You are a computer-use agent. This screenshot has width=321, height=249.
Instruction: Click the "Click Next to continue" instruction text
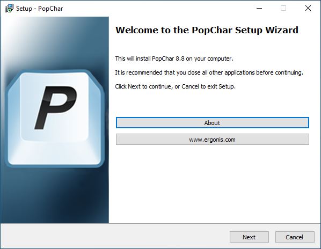click(x=175, y=86)
